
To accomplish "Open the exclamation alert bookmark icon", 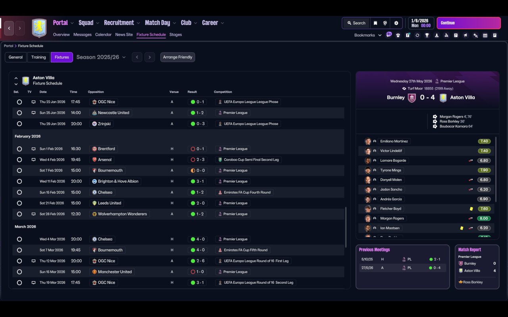I will coord(408,35).
